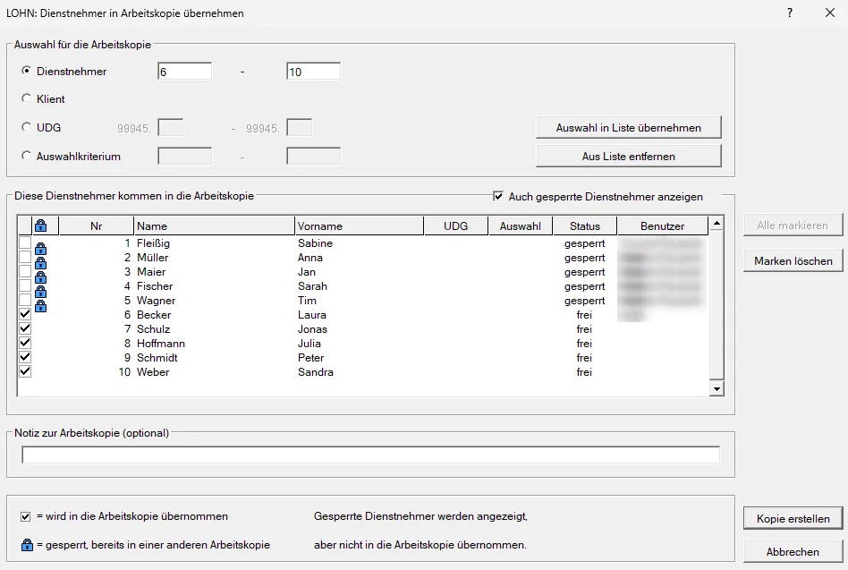
Task: Click the lock icon beside Maier
Action: coord(40,276)
